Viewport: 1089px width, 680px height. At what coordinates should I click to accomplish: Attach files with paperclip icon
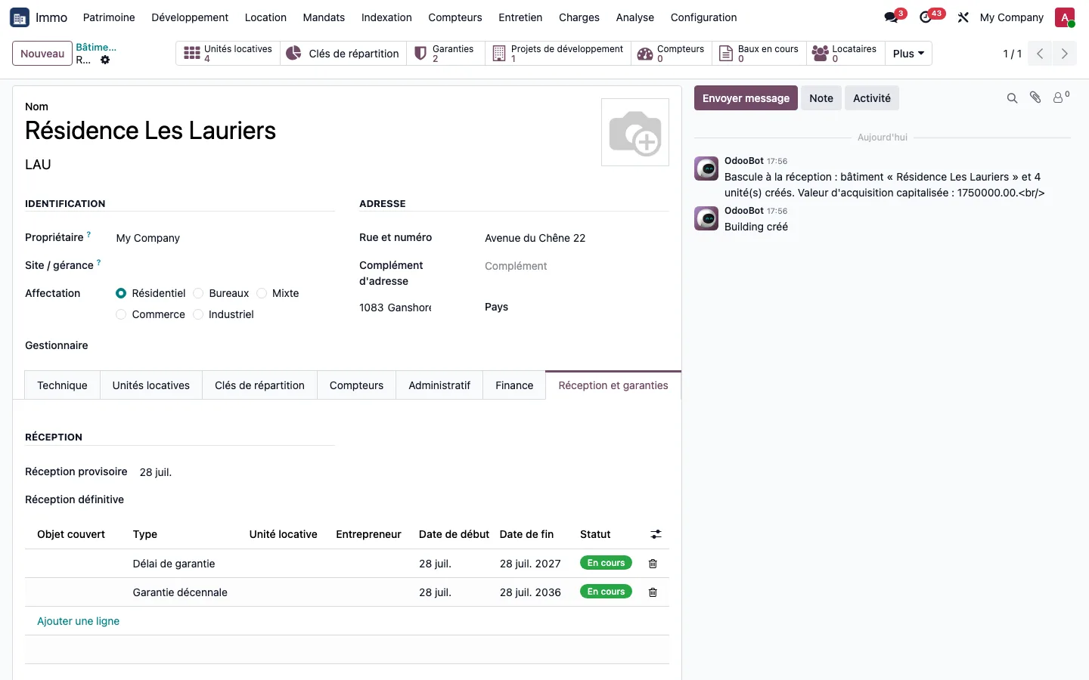coord(1035,98)
